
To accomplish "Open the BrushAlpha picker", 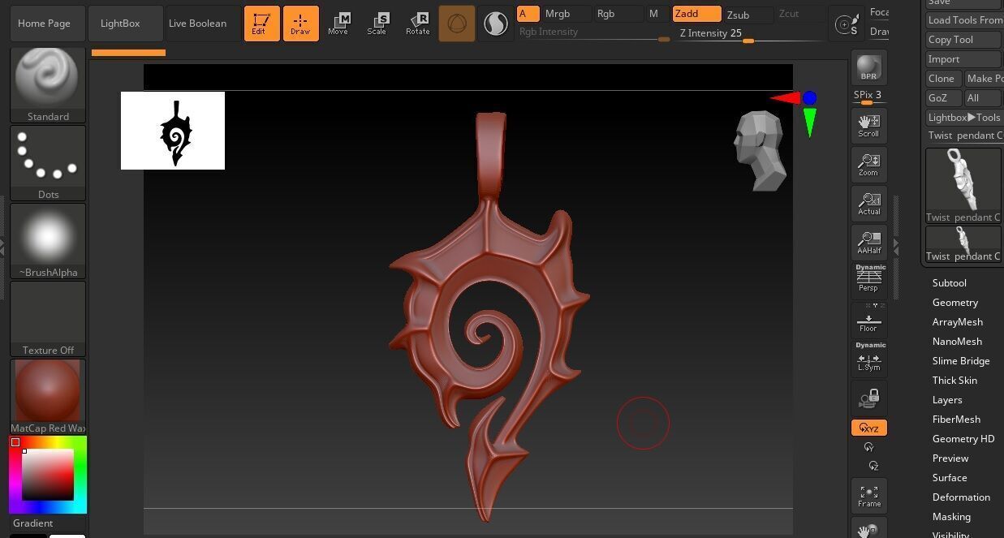I will [x=48, y=241].
